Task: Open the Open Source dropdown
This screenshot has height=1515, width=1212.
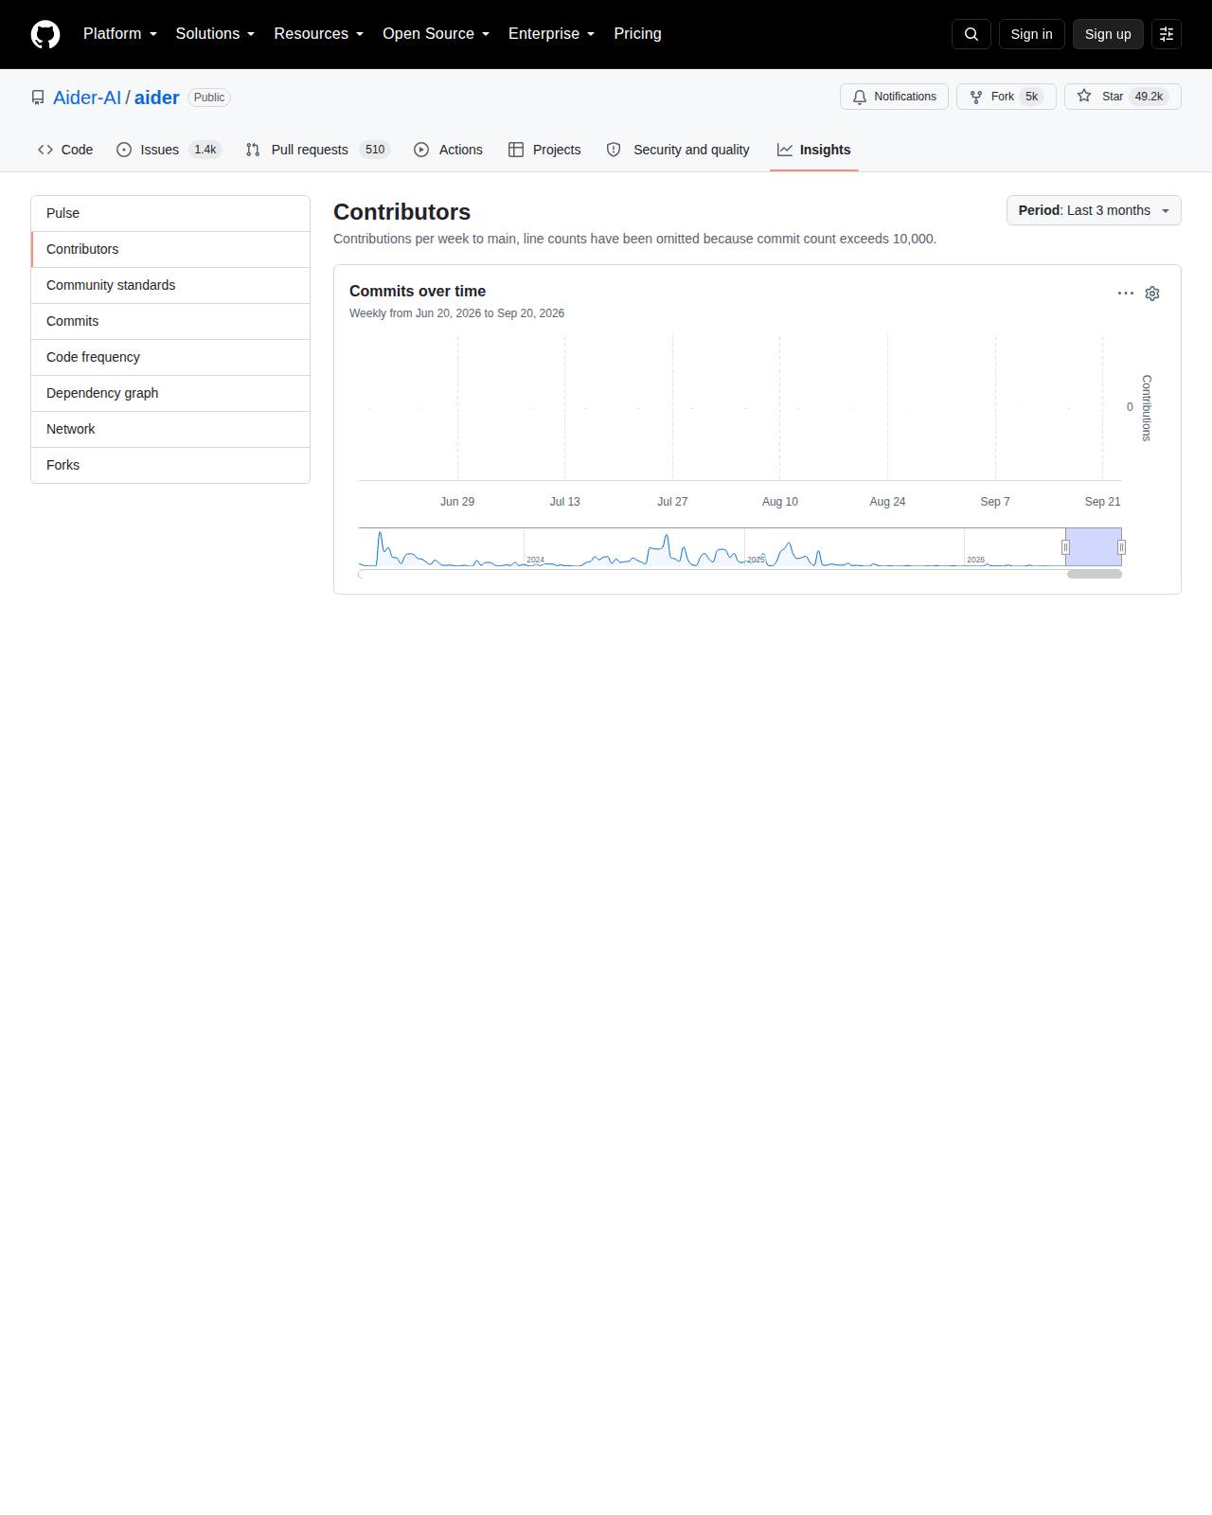Action: pyautogui.click(x=437, y=34)
